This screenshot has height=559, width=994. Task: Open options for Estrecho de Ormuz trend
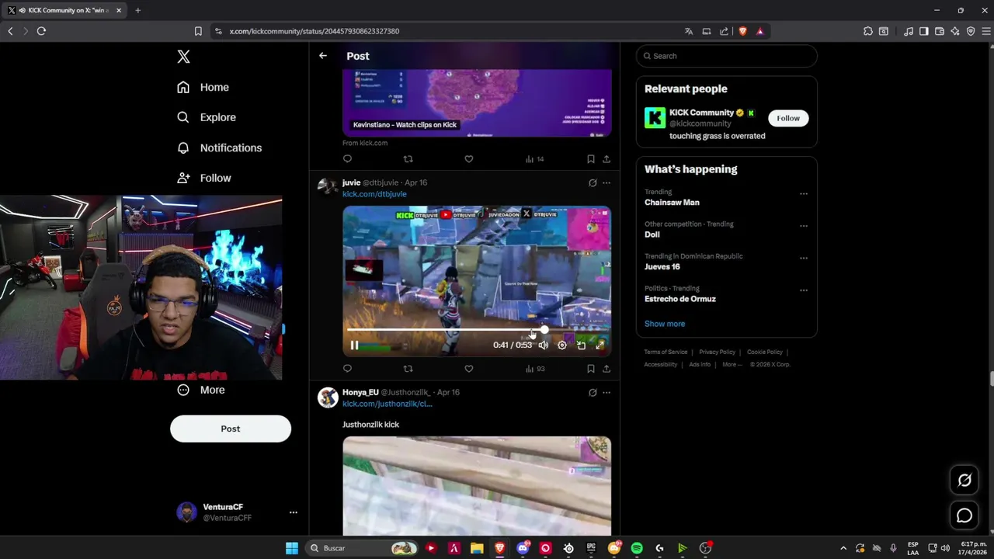804,290
